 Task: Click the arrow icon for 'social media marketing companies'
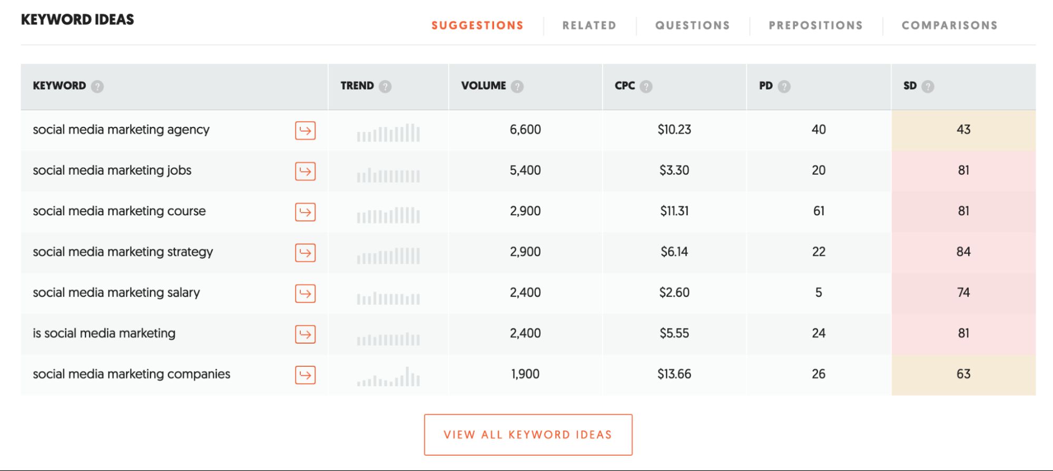click(x=304, y=375)
